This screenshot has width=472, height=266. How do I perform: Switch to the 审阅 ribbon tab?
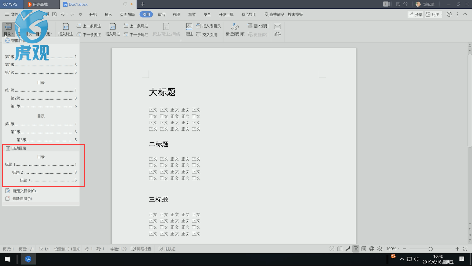tap(161, 14)
